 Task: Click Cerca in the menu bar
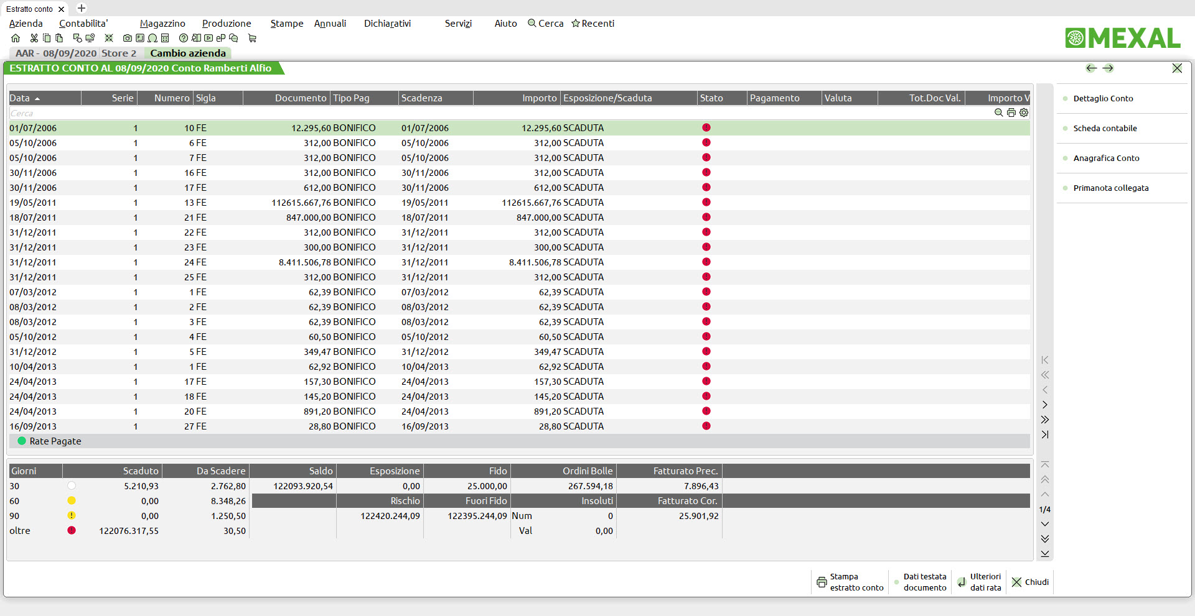546,23
